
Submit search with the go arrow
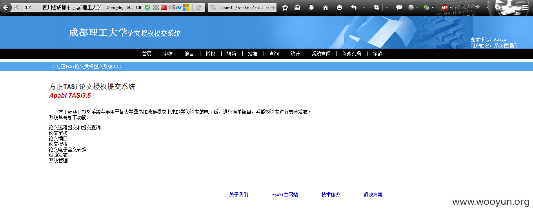[273, 7]
